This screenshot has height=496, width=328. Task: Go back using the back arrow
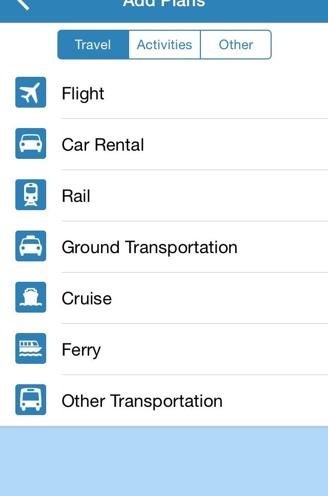click(22, 4)
